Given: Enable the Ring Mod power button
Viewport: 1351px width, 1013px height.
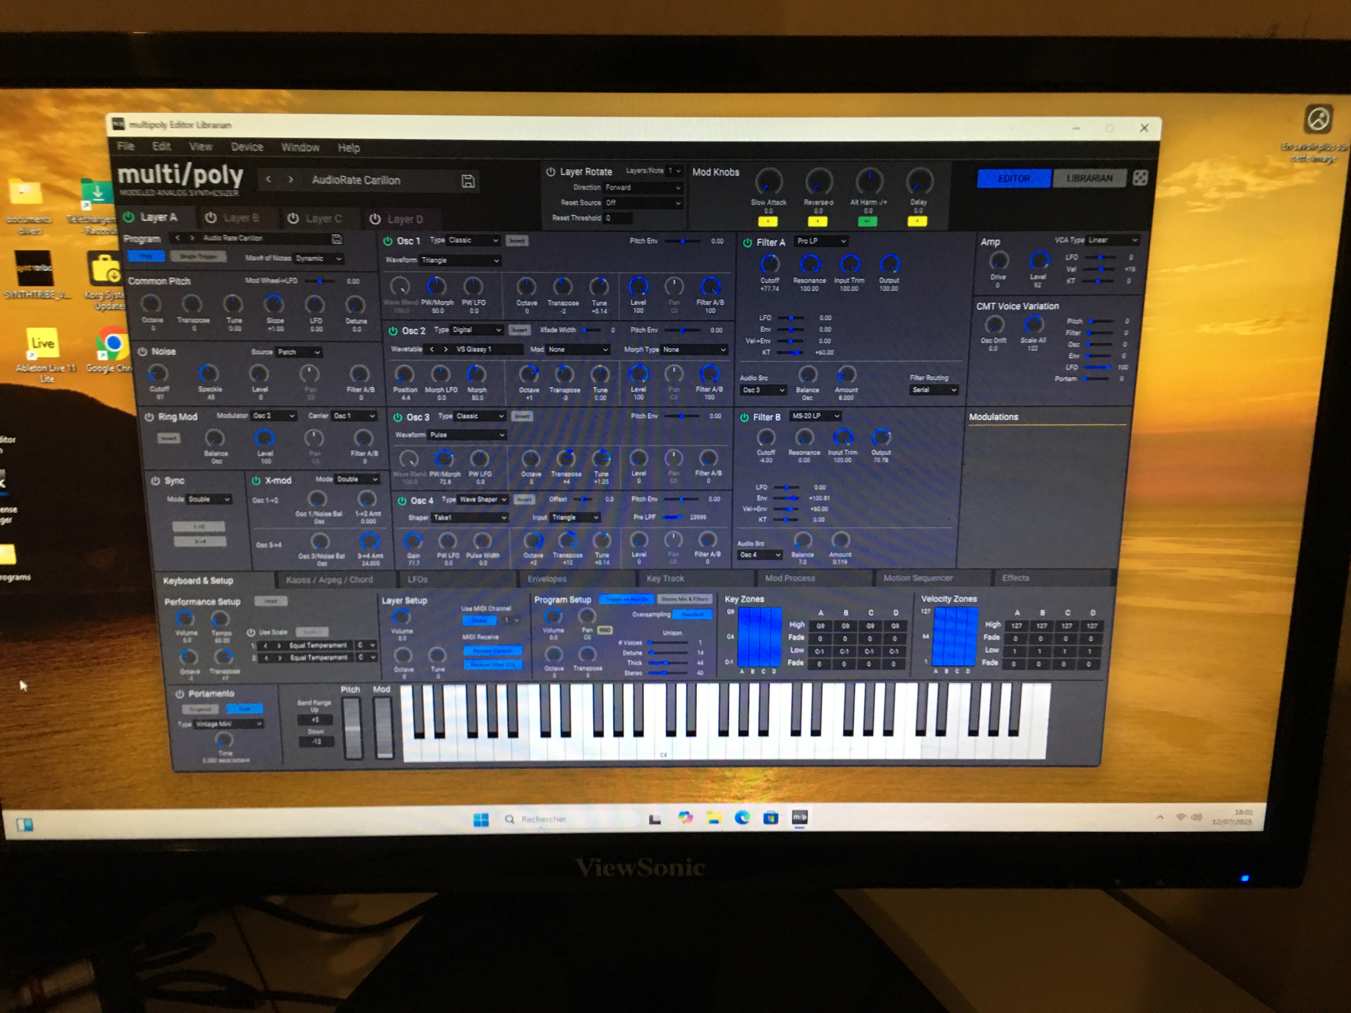Looking at the screenshot, I should pos(149,417).
